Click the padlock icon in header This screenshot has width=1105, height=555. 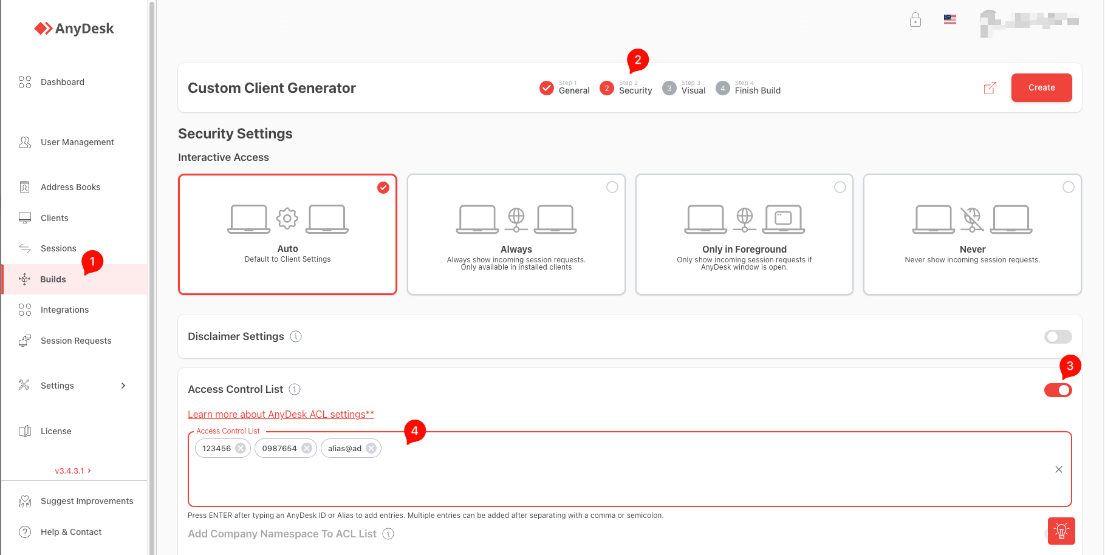click(x=915, y=20)
